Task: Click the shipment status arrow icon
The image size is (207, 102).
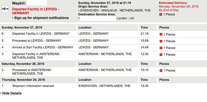Action: [x=5, y=9]
